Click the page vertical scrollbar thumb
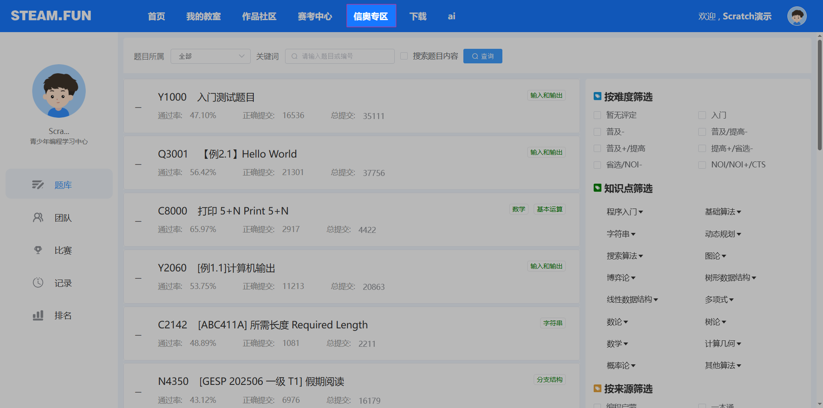 820,95
